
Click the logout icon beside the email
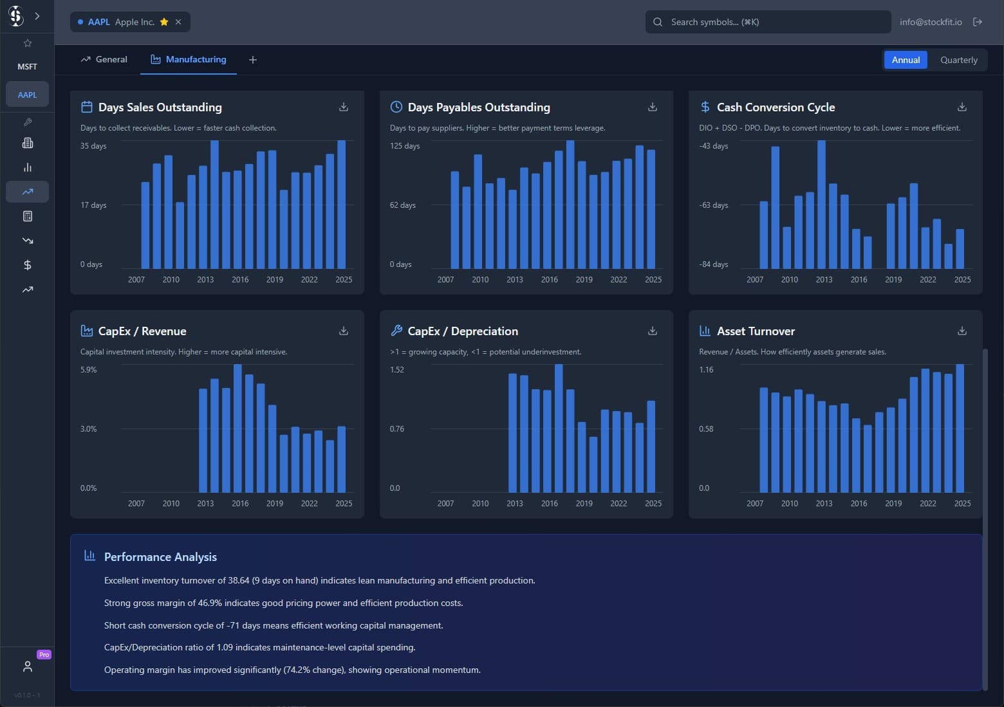click(977, 22)
